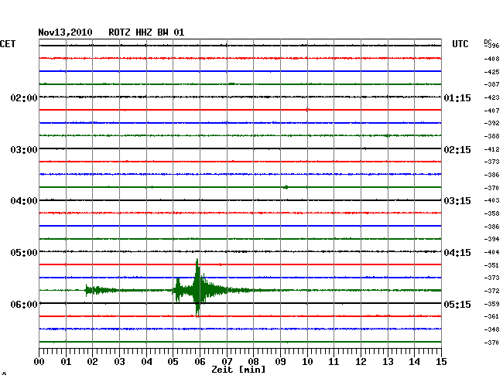The height and width of the screenshot is (382, 503).
Task: Click the 01:15 UTC time label
Action: pyautogui.click(x=457, y=97)
